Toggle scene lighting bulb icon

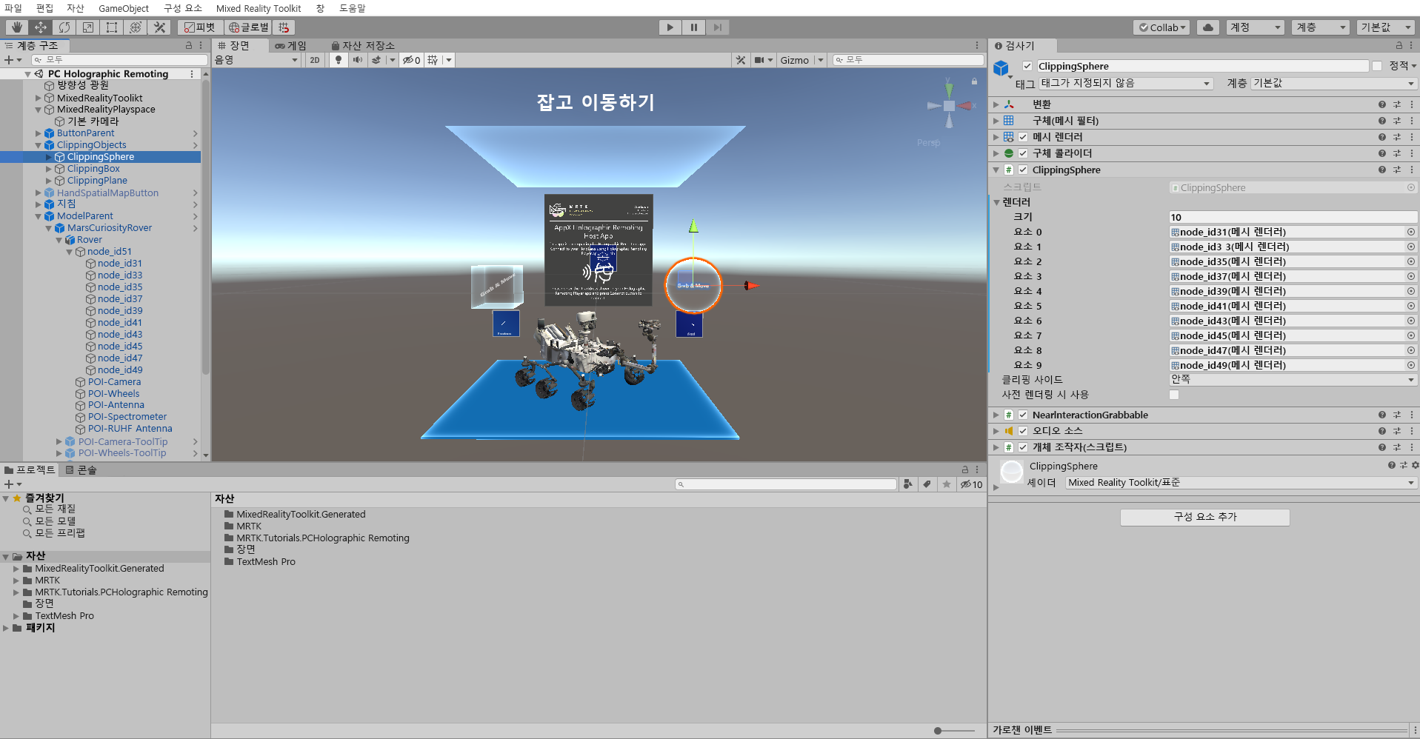coord(339,60)
